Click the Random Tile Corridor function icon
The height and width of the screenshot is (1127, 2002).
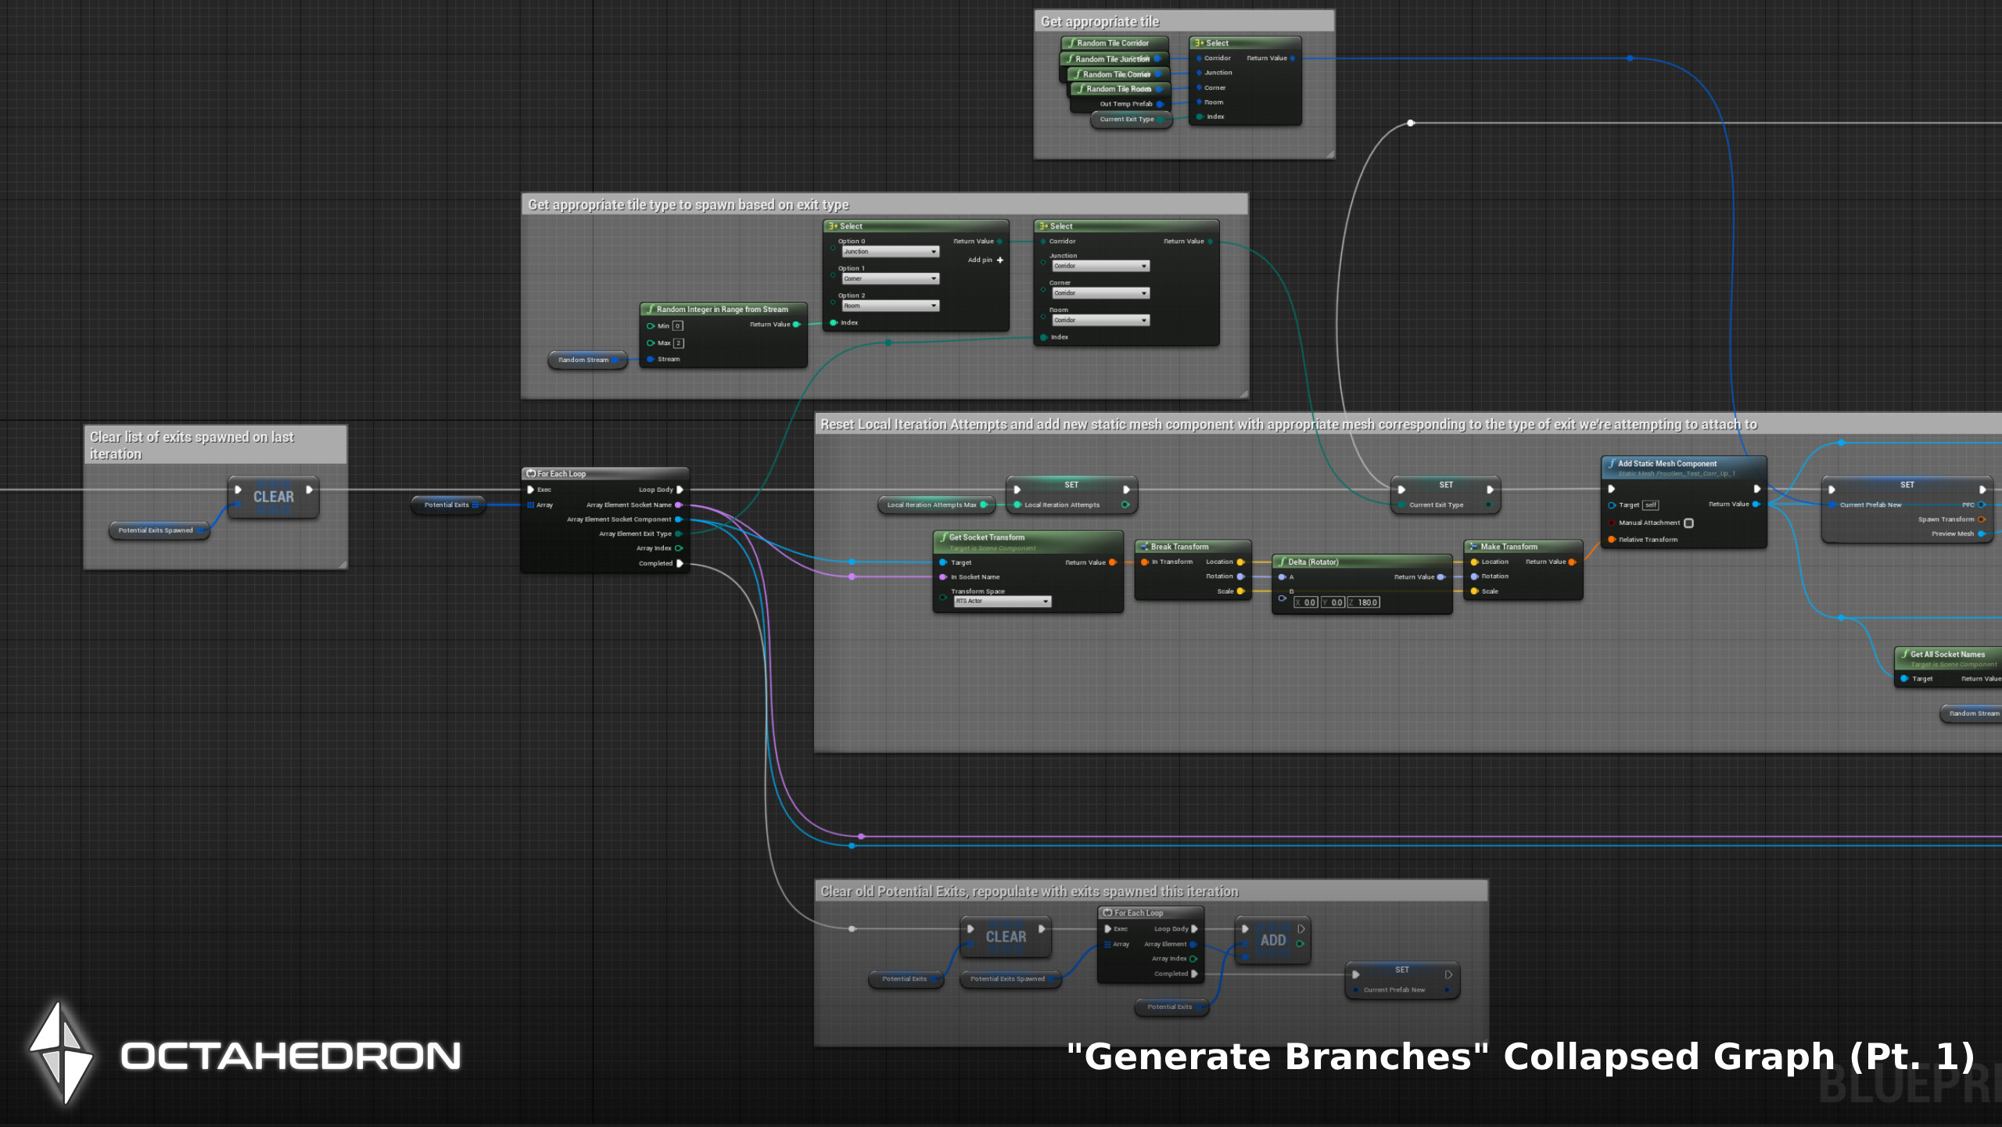tap(1071, 43)
